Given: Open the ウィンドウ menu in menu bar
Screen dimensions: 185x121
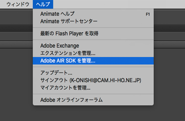Looking at the screenshot, I should click(18, 4).
